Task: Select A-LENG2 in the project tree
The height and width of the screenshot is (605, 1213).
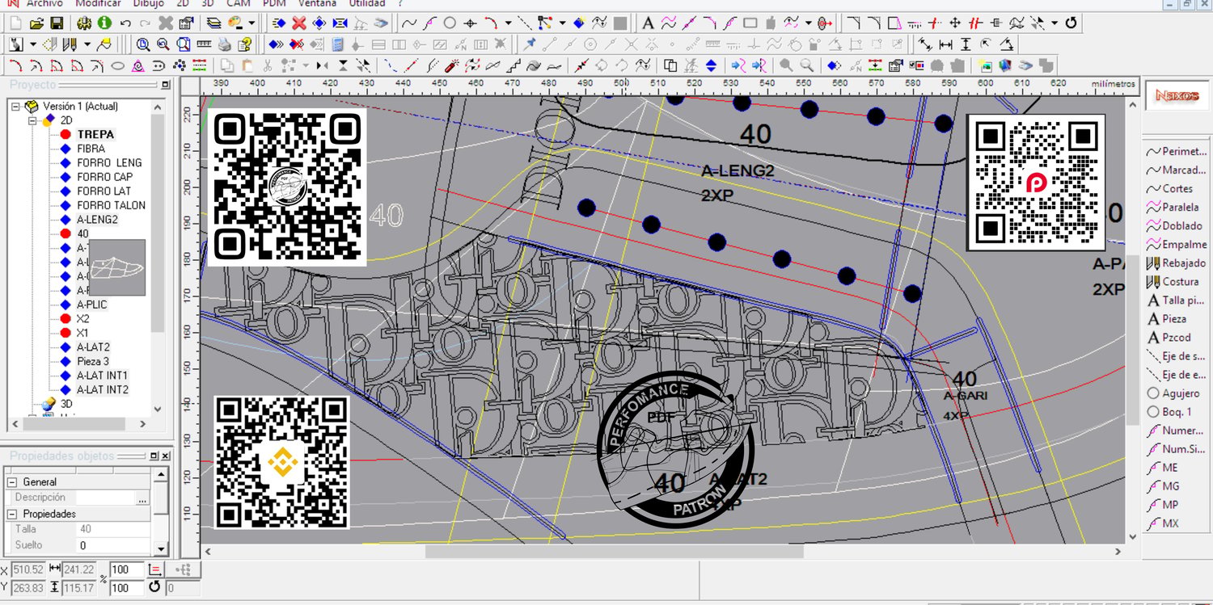Action: (x=97, y=220)
